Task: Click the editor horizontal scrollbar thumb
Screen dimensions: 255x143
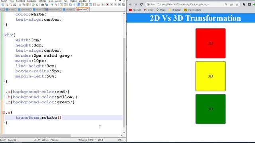Action: pos(35,135)
